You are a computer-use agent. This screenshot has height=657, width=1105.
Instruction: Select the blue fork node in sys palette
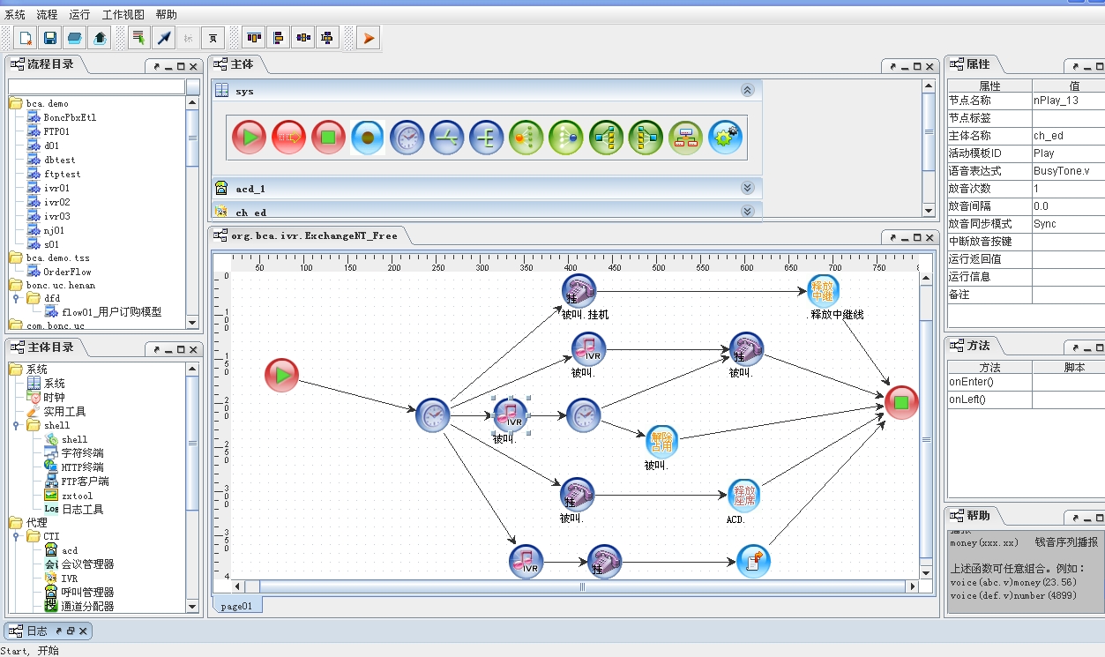pyautogui.click(x=487, y=138)
